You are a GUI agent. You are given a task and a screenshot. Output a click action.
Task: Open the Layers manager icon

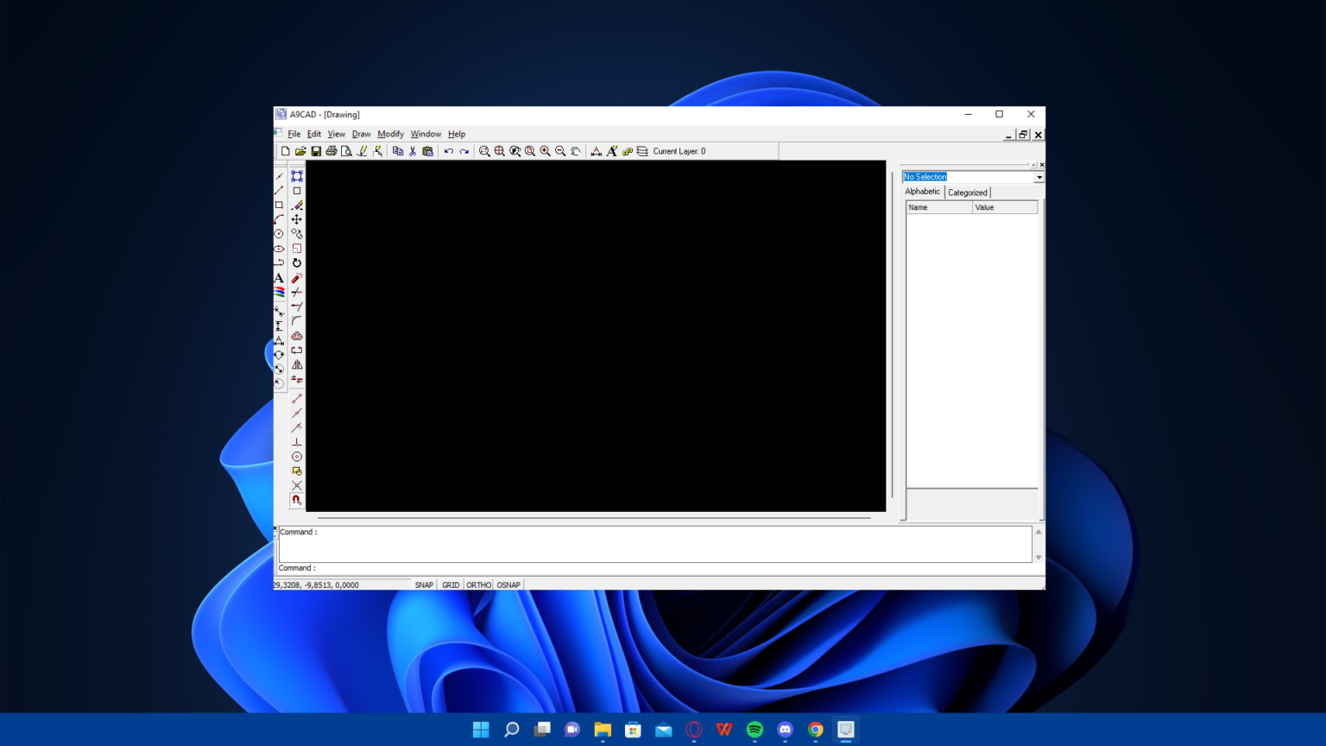click(x=642, y=151)
